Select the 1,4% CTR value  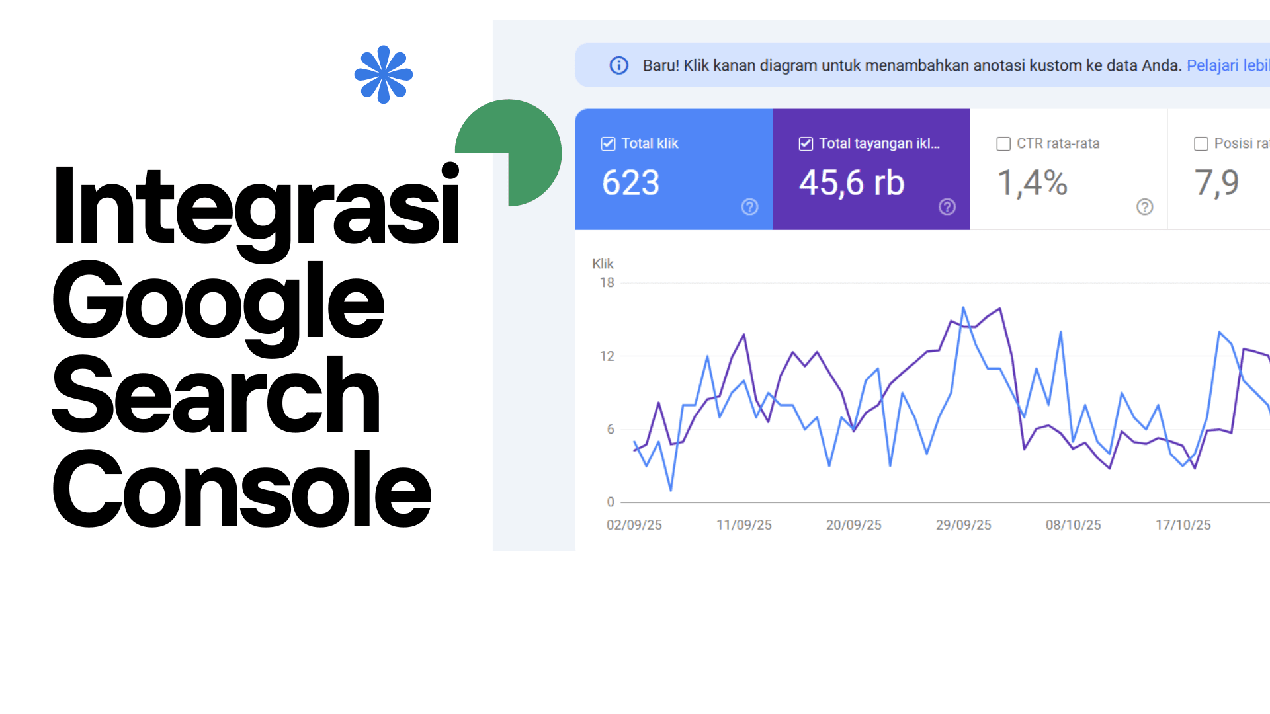pos(1032,182)
